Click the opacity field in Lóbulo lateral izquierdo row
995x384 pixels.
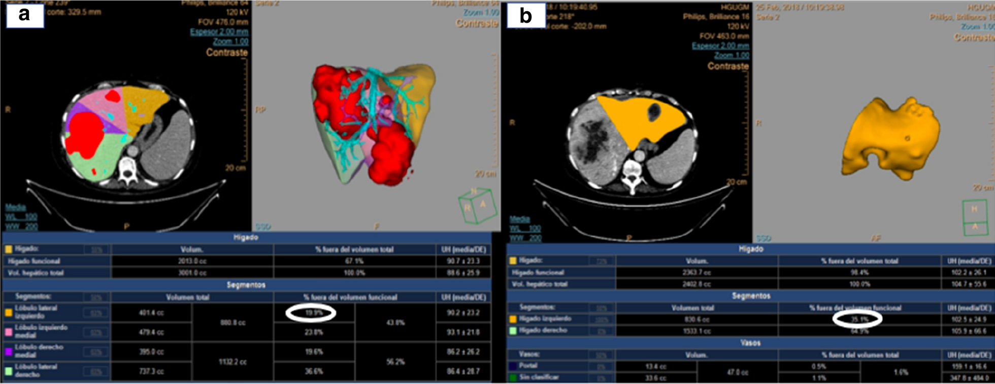point(95,313)
